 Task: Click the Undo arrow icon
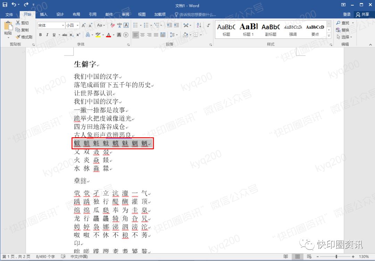coord(14,5)
